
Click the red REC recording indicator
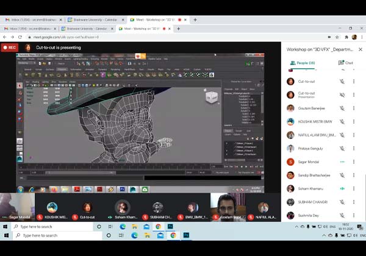(x=10, y=48)
